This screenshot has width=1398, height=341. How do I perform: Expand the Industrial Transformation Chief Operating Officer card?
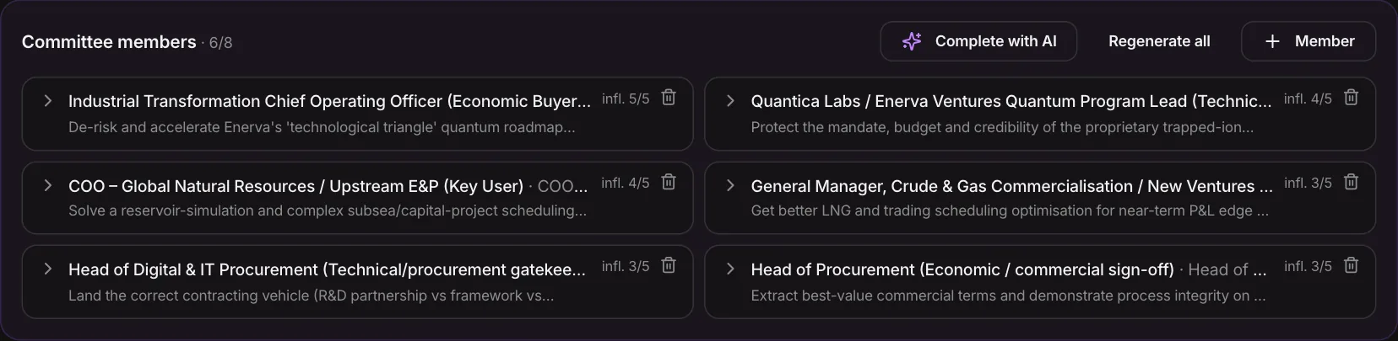[48, 101]
